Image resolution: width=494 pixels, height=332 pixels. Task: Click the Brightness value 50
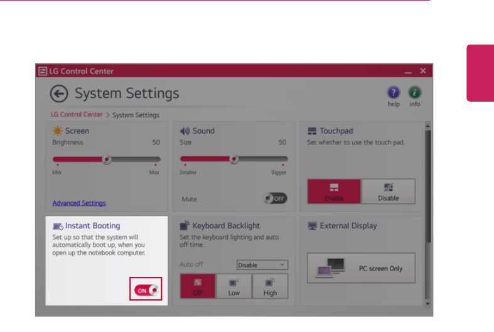(x=156, y=142)
